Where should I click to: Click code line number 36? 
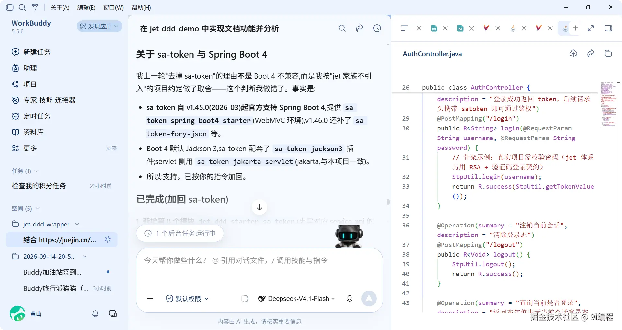tap(406, 225)
